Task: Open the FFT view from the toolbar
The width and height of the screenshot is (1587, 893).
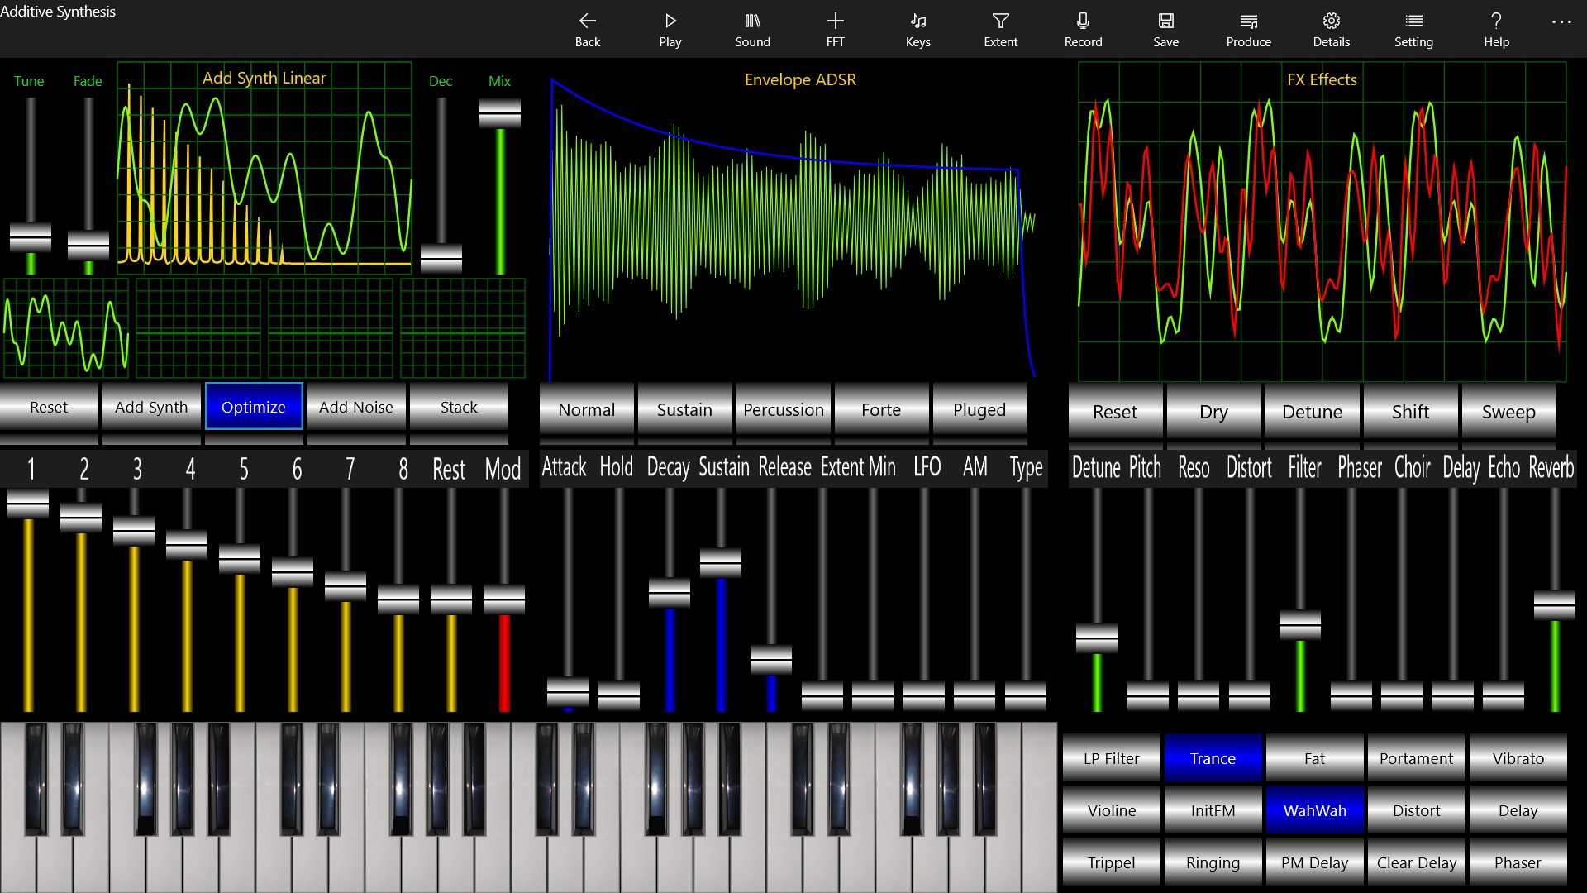Action: tap(836, 29)
